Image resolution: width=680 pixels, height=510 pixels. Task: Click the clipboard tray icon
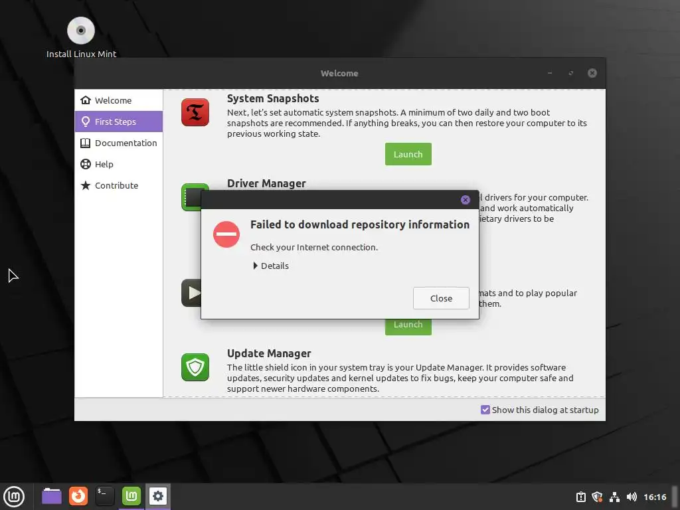pos(580,497)
